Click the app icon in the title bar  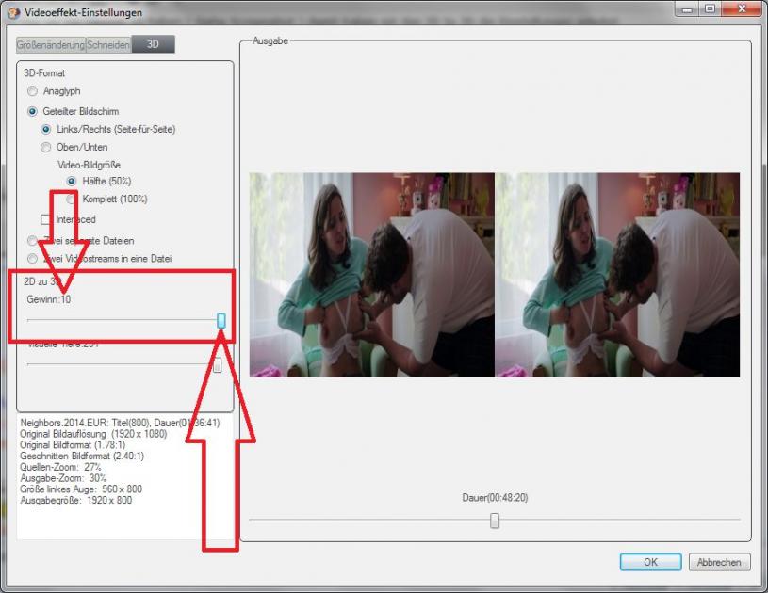(x=14, y=13)
